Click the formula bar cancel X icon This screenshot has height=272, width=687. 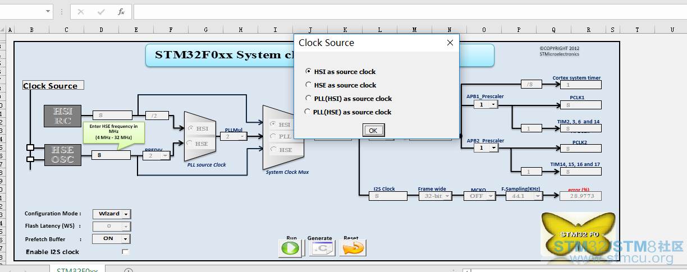pyautogui.click(x=80, y=12)
